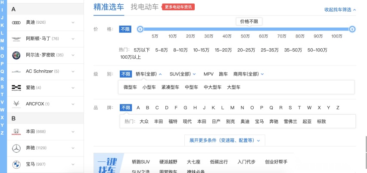Screen dimensions: 367x173
Task: Expand the 阿斯顿·马丁 row chevron
Action: point(73,39)
